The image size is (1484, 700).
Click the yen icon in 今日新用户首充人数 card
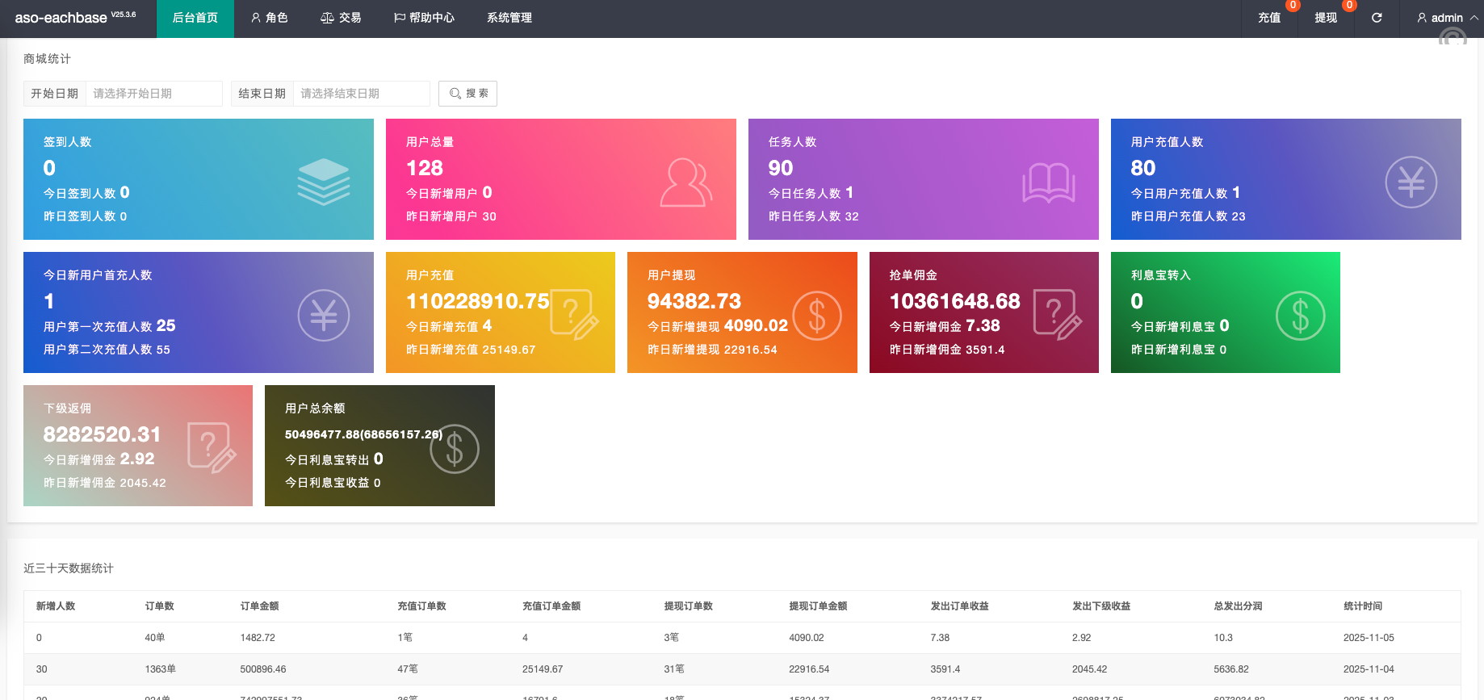(323, 315)
